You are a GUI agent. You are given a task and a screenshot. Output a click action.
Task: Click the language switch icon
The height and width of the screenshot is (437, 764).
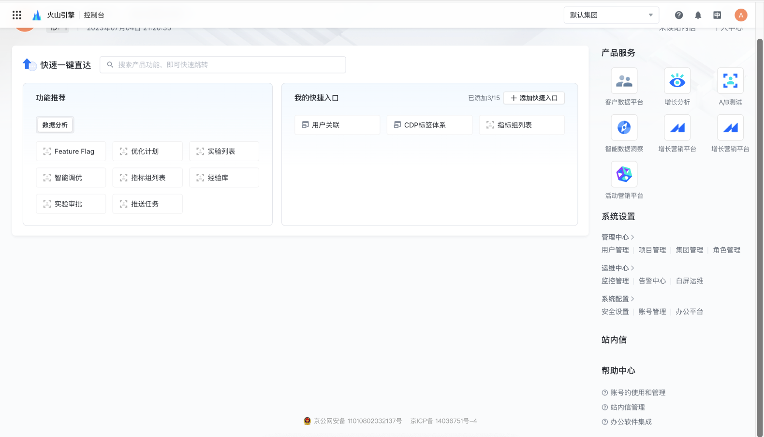[717, 15]
